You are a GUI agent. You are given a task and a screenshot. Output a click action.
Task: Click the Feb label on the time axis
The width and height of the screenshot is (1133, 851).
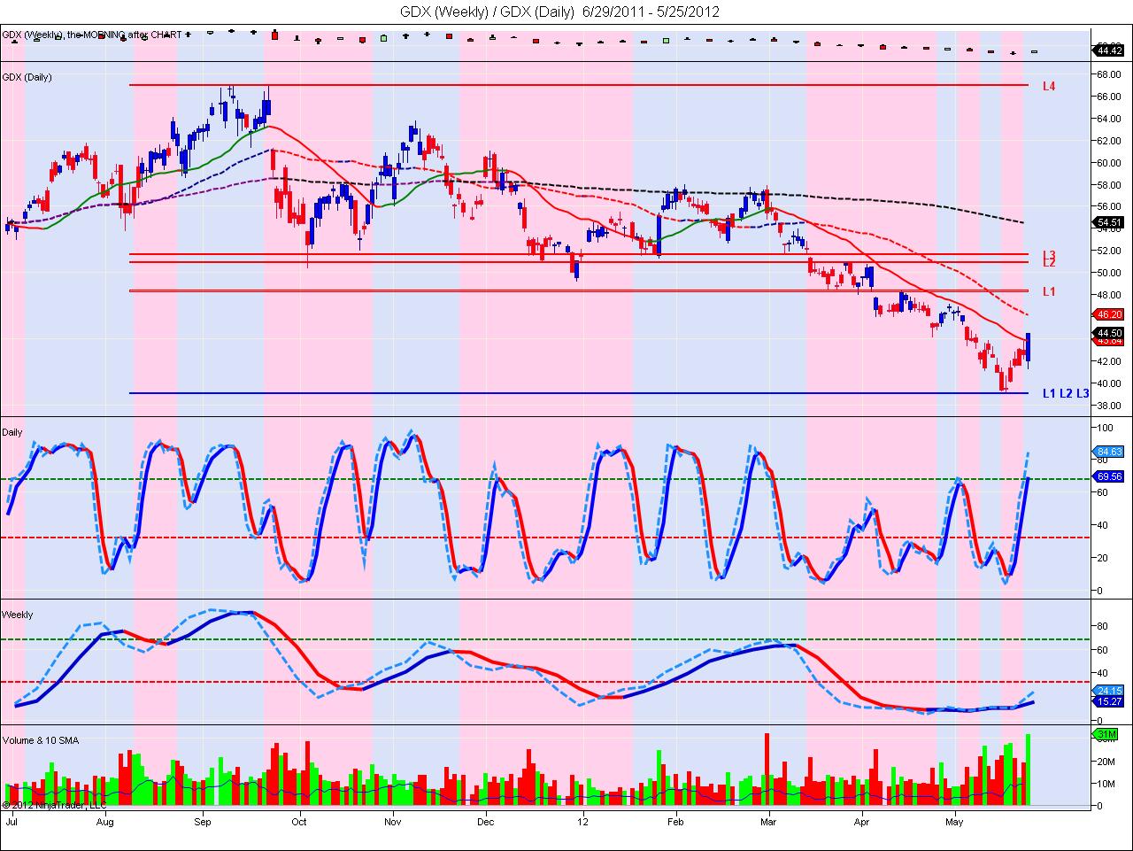[x=675, y=821]
